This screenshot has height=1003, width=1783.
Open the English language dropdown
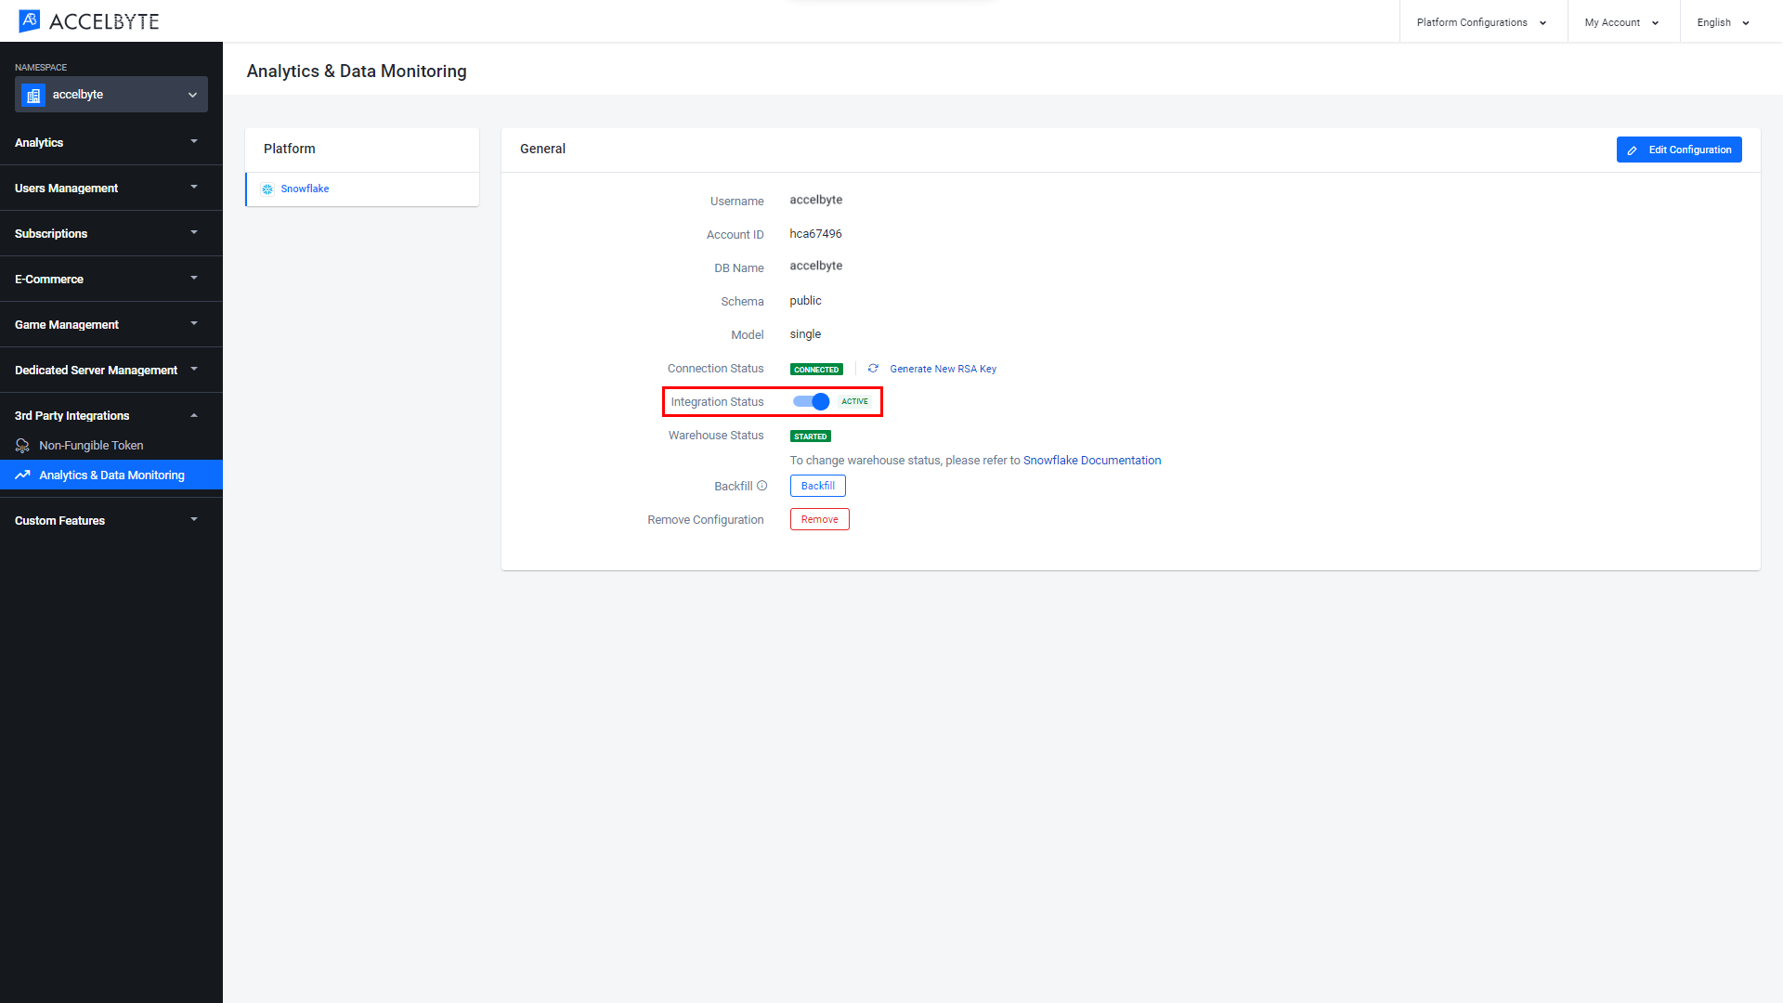tap(1723, 20)
